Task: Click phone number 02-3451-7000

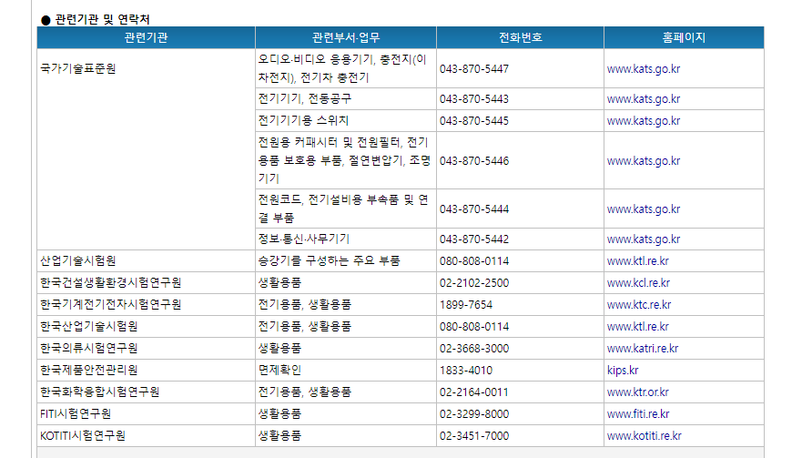Action: pyautogui.click(x=473, y=436)
